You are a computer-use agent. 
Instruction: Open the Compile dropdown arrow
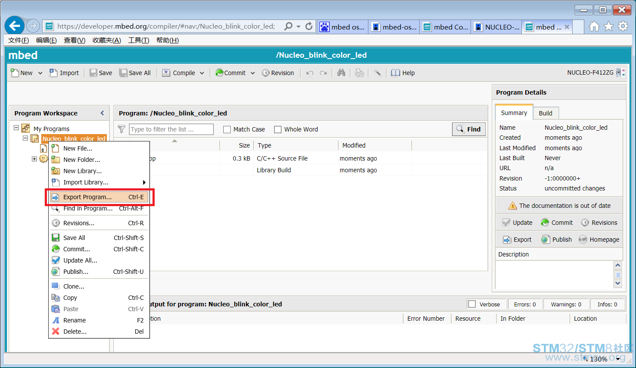tap(202, 73)
